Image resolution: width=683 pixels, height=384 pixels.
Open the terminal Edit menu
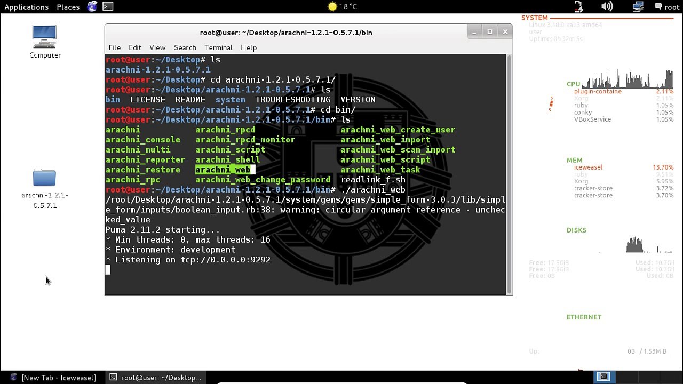(135, 47)
